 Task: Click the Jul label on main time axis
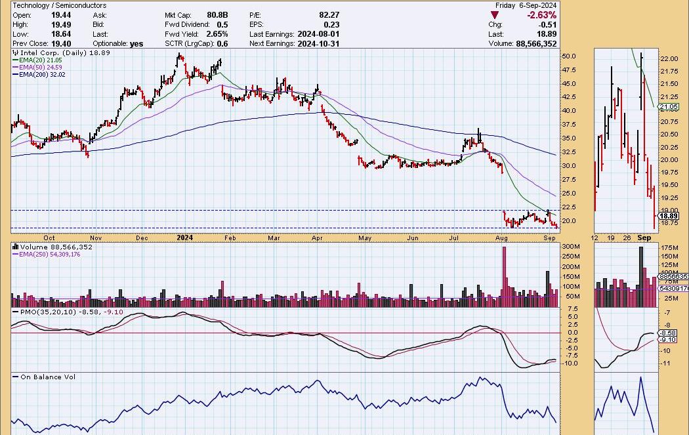point(454,238)
